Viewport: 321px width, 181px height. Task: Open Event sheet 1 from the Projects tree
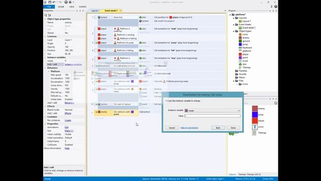pyautogui.click(x=247, y=28)
